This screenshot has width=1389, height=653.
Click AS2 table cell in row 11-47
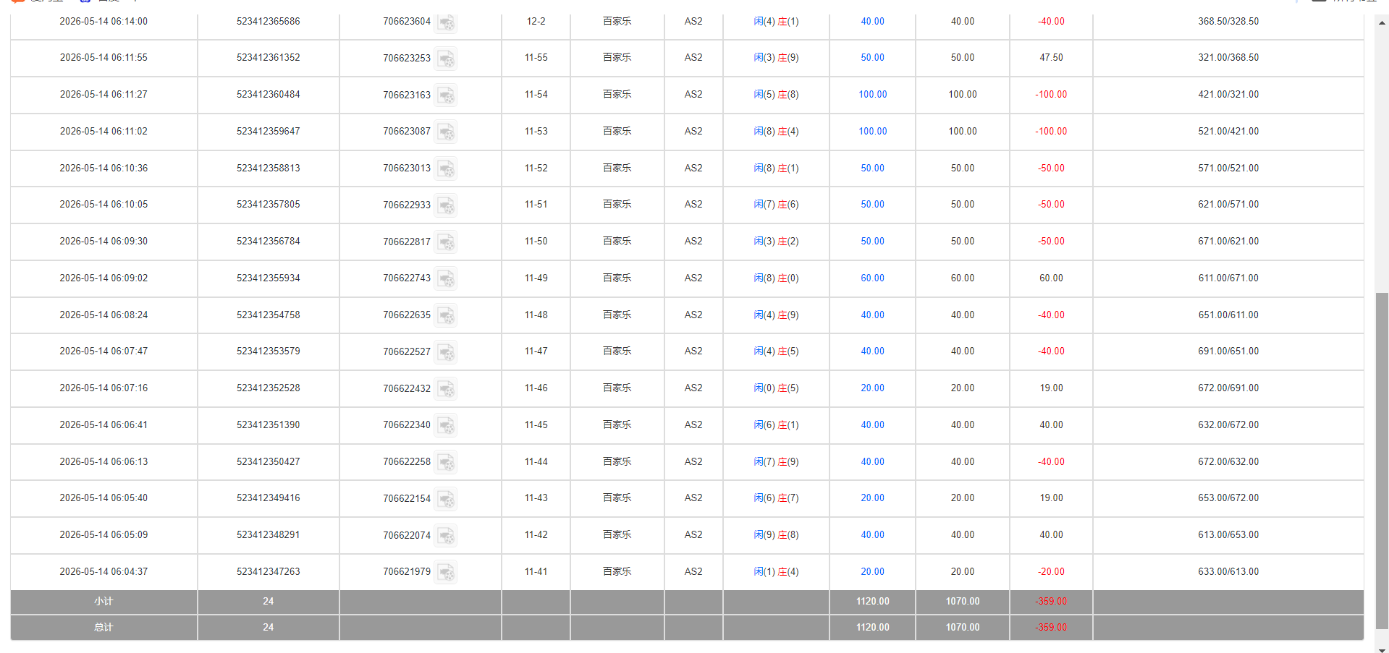pos(693,351)
